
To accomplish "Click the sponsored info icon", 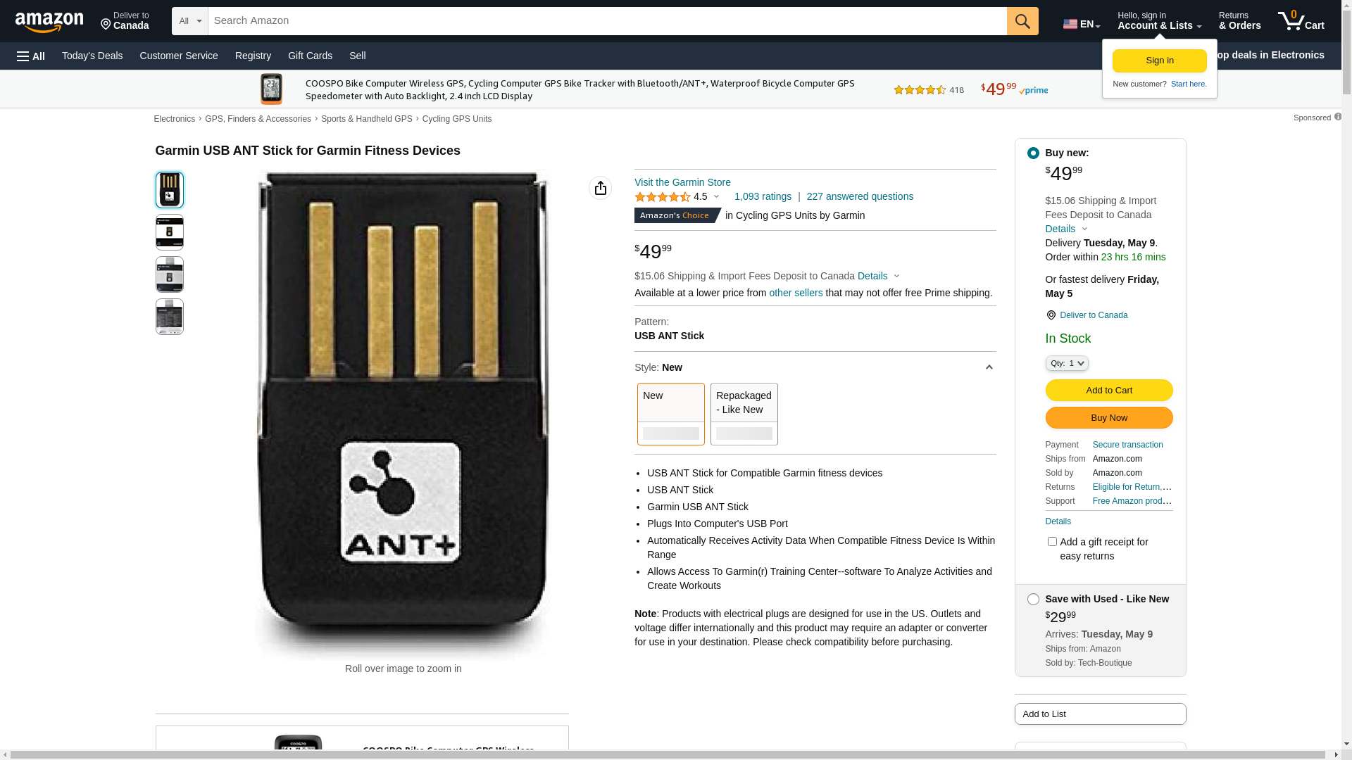I will point(1337,117).
